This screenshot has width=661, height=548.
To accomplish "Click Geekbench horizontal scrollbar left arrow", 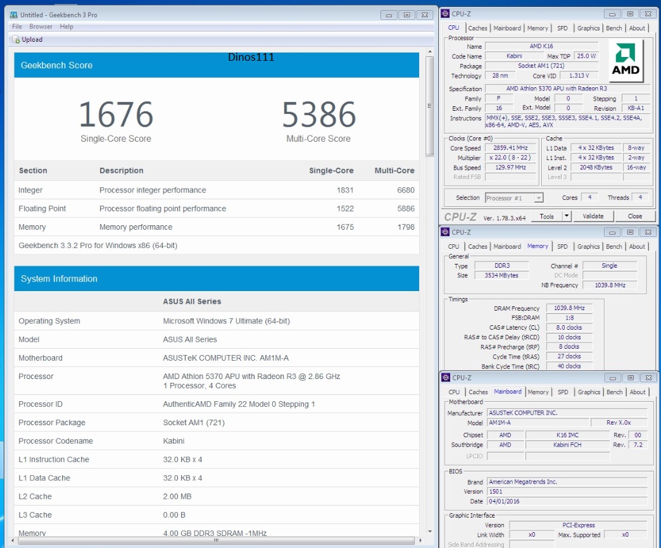I will click(13, 540).
